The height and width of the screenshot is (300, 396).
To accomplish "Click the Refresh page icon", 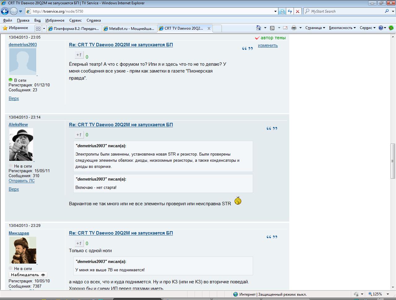I will coord(290,11).
